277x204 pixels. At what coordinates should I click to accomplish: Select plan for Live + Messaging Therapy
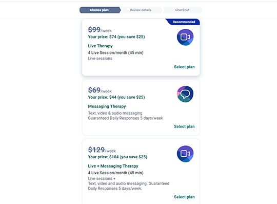[x=184, y=197]
